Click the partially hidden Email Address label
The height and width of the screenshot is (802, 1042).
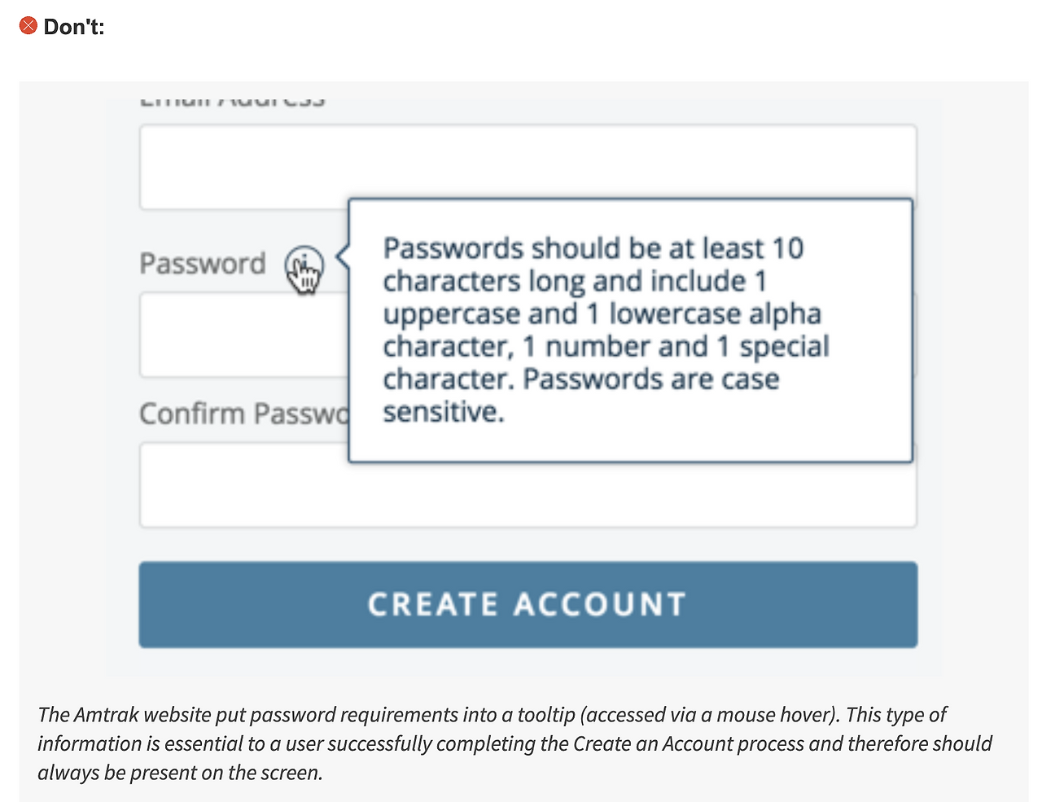(x=232, y=101)
